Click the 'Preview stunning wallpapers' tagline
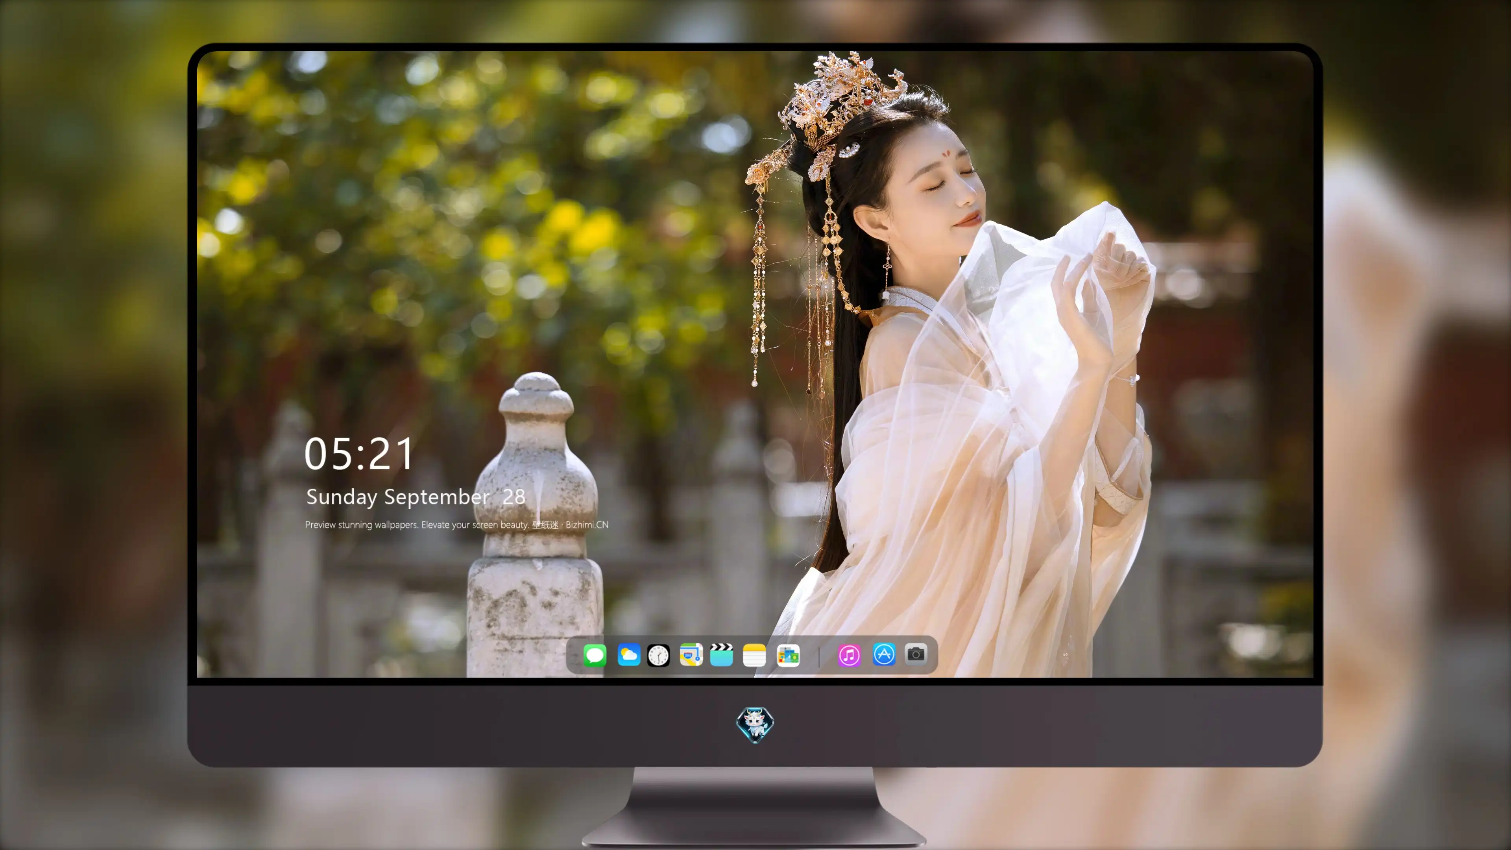 [456, 525]
